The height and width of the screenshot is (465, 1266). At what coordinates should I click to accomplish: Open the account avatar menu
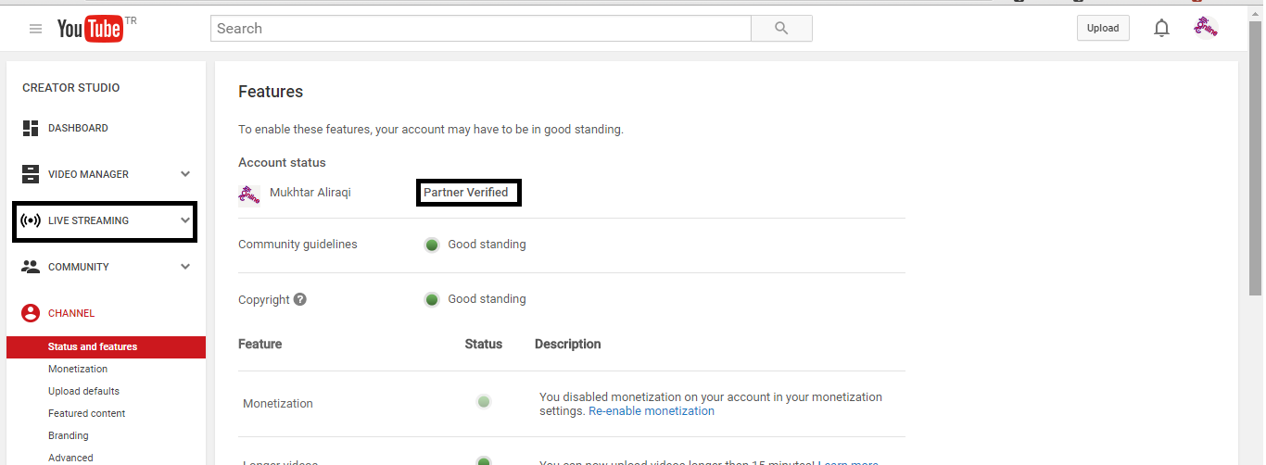click(1206, 28)
